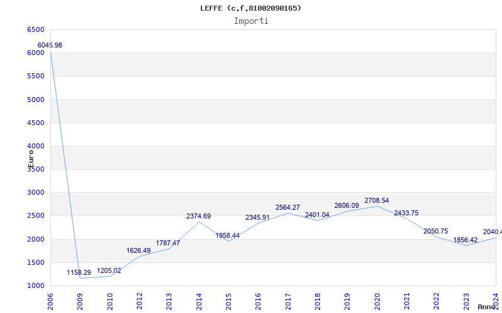Click x-axis year 2015
This screenshot has height=313, width=502.
pos(228,302)
